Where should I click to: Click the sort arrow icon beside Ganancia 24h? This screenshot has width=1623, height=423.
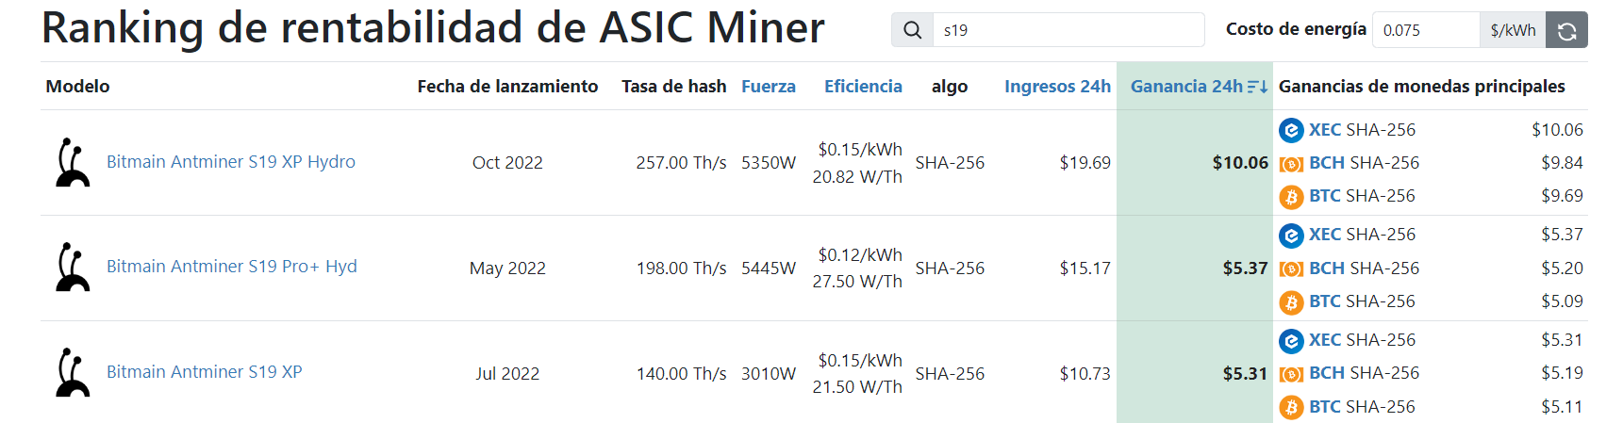(1257, 87)
